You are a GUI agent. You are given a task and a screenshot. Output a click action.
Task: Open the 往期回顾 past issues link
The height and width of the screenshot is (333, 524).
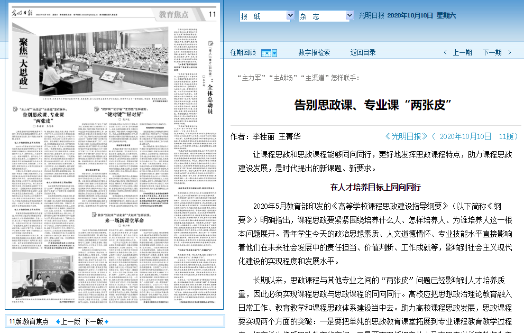(x=243, y=53)
